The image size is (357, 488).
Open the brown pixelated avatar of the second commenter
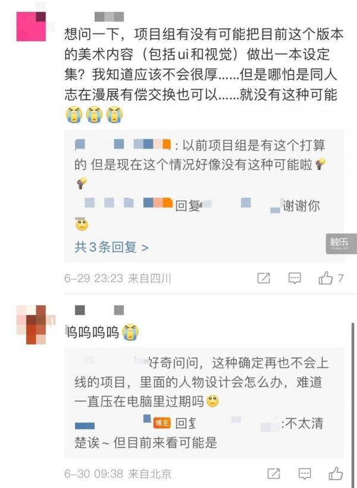[36, 324]
